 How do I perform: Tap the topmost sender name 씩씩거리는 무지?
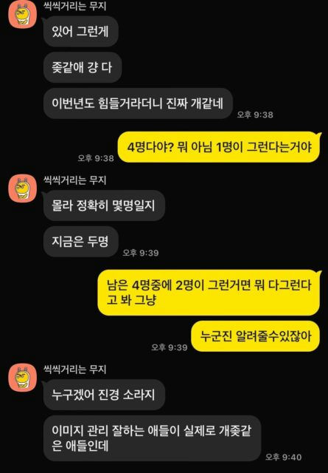point(75,6)
